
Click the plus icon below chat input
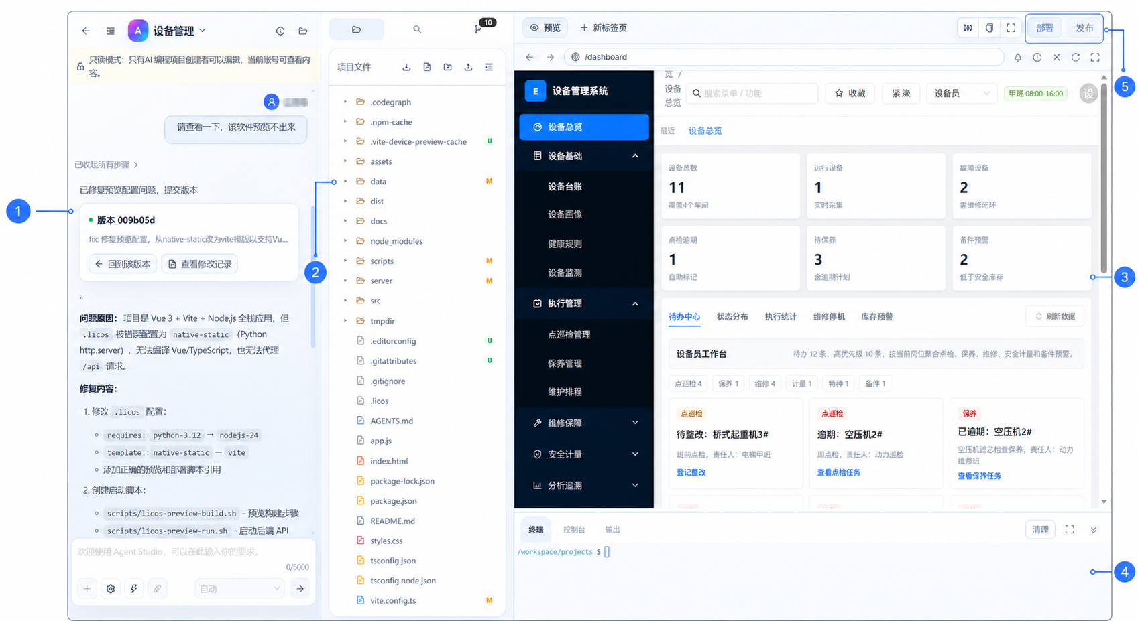click(87, 589)
